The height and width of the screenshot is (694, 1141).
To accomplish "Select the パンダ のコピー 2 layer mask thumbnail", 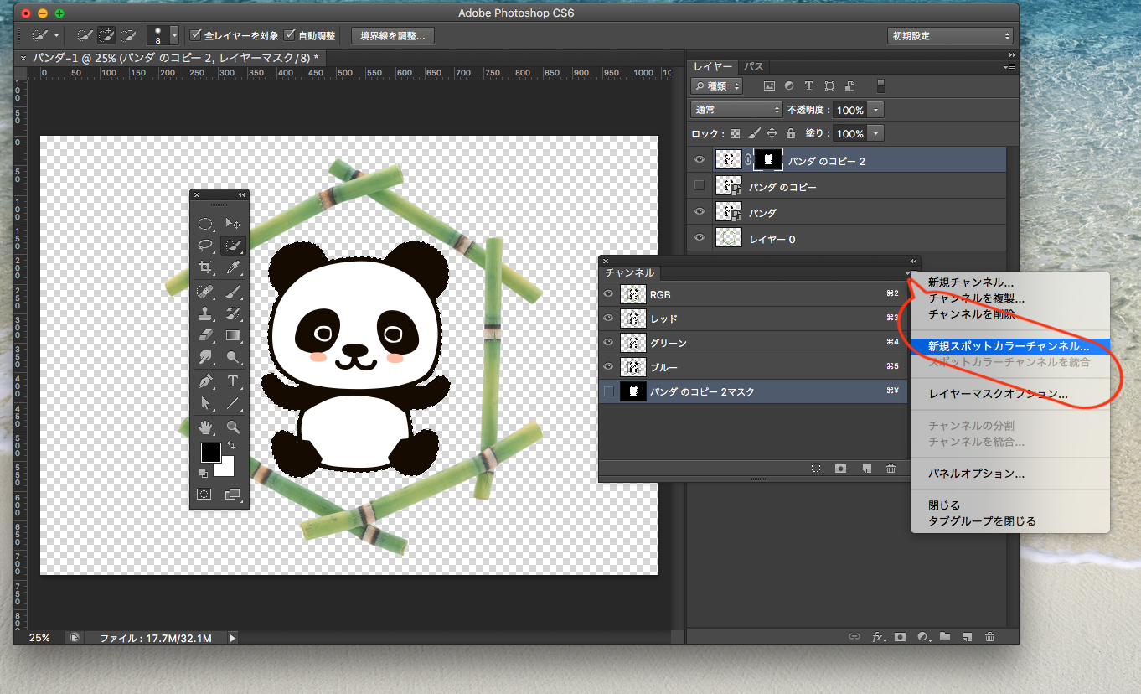I will pos(768,160).
